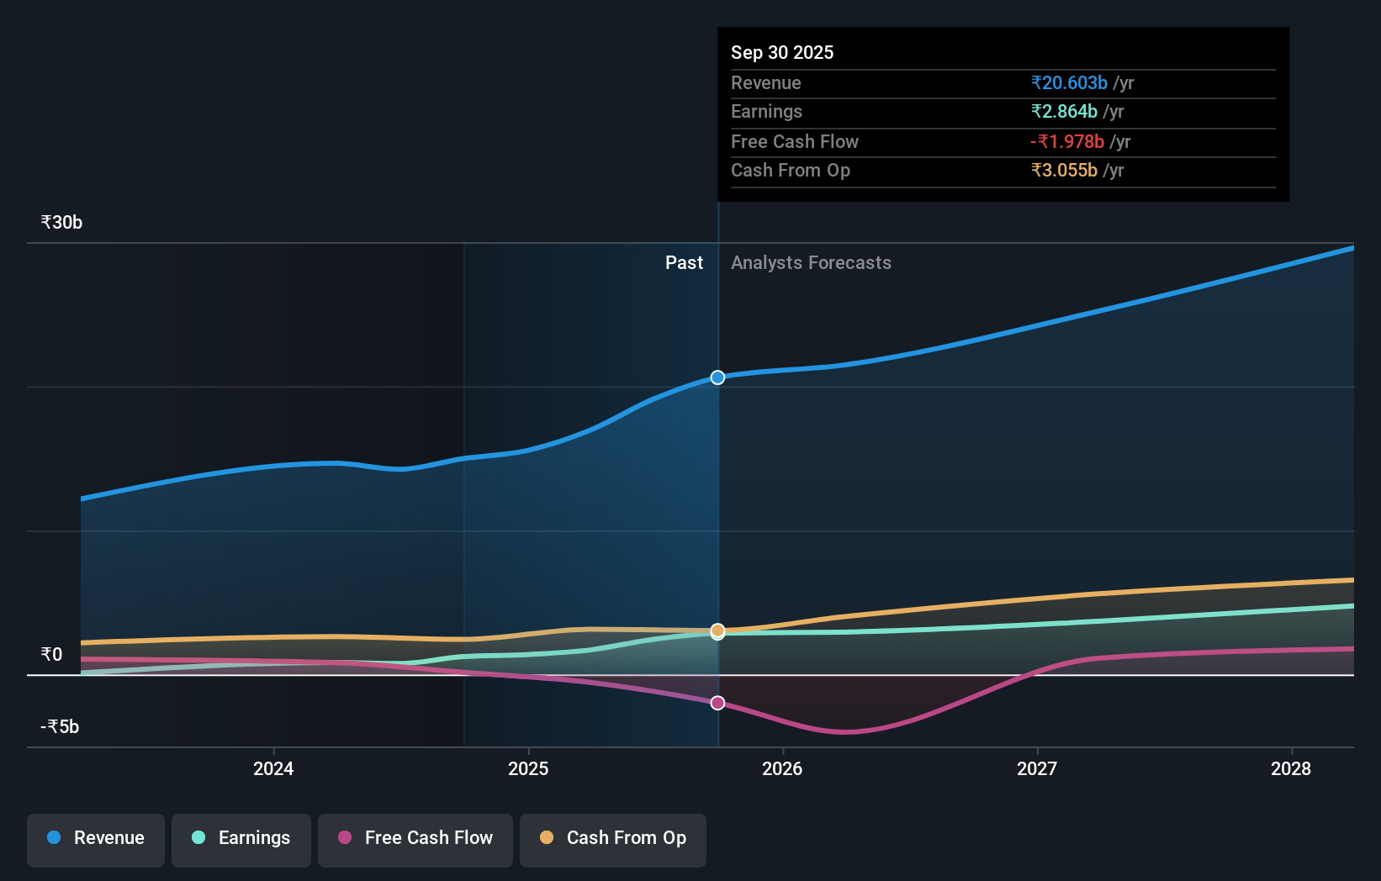Click the Cash From Op legend button
The height and width of the screenshot is (881, 1381).
pyautogui.click(x=612, y=840)
